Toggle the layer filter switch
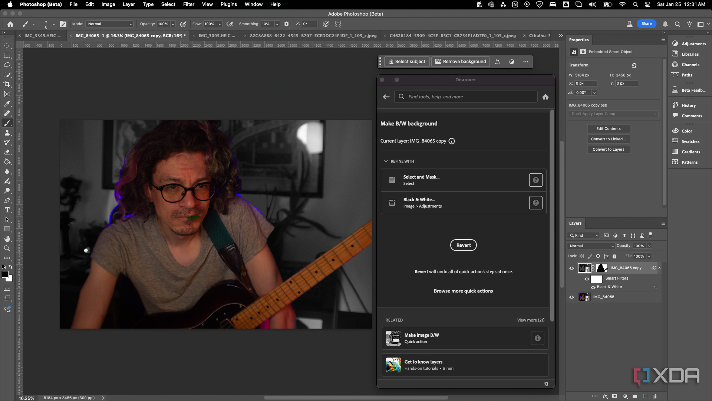 (x=650, y=235)
